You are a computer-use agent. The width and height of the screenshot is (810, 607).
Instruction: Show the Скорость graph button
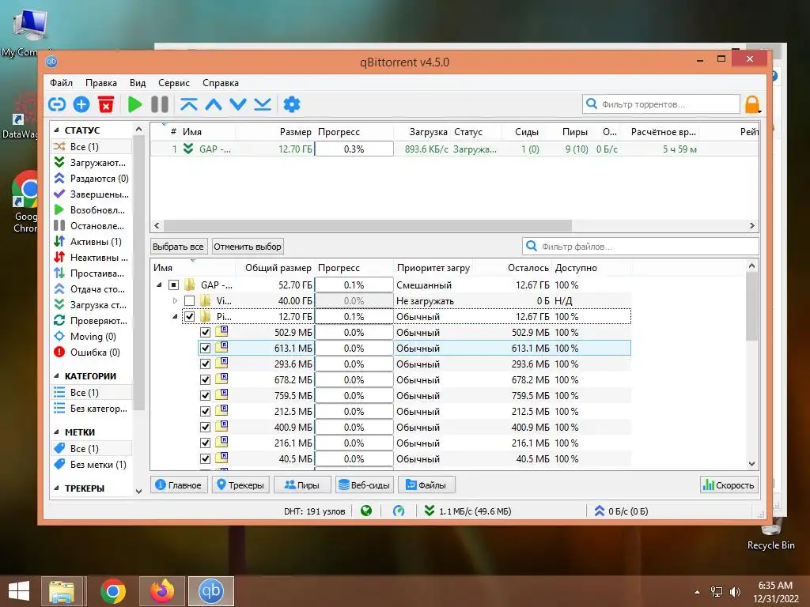tap(729, 485)
